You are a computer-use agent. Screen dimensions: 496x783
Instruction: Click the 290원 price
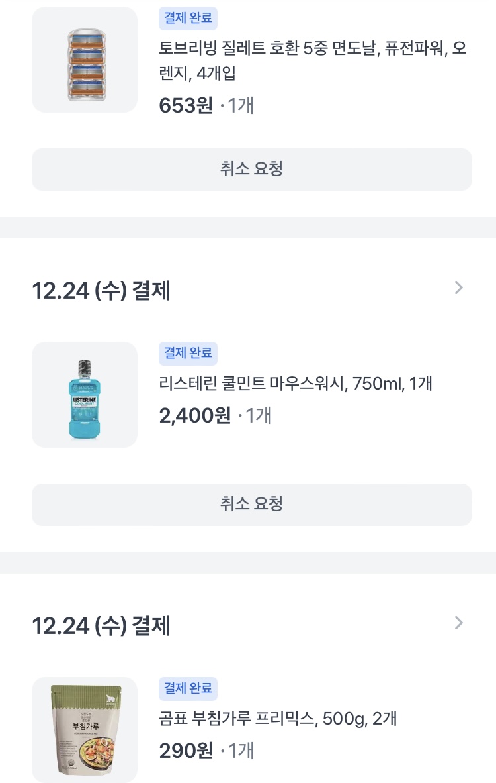click(x=186, y=751)
